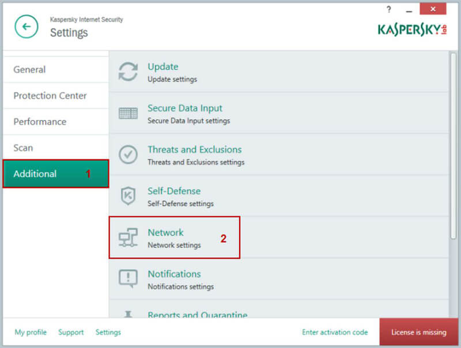Click the Kaspersky lab logo
This screenshot has width=461, height=348.
coord(412,30)
